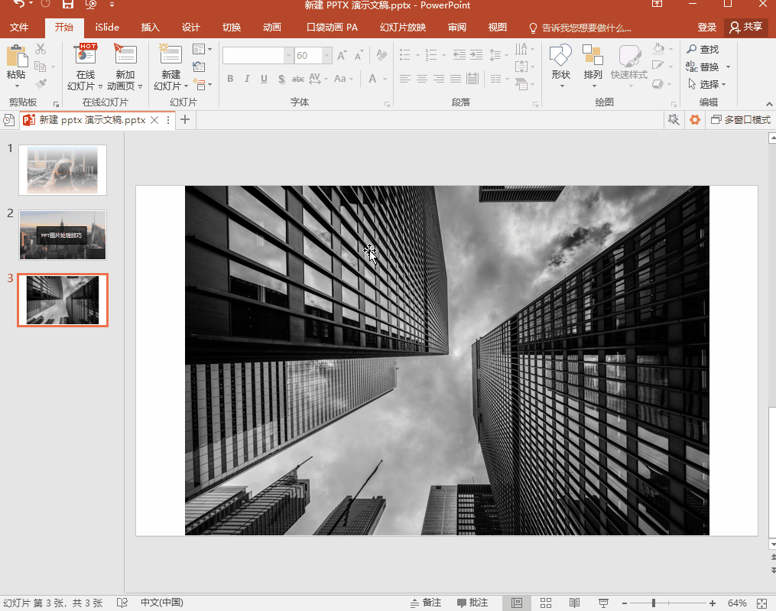The width and height of the screenshot is (776, 611).
Task: Click the Login (登录) link
Action: [x=706, y=28]
